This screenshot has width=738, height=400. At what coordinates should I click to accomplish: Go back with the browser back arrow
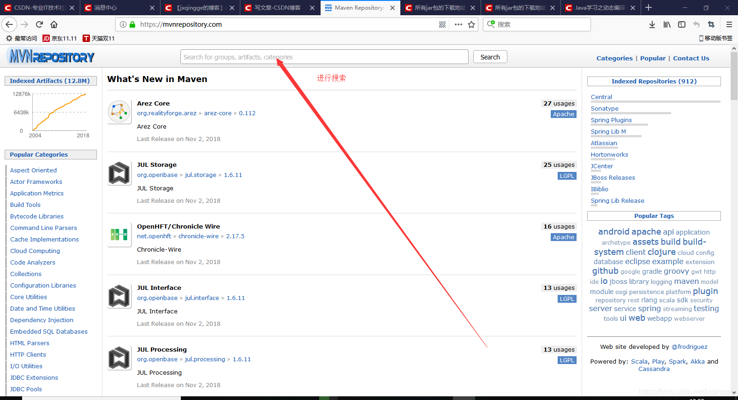pos(9,24)
